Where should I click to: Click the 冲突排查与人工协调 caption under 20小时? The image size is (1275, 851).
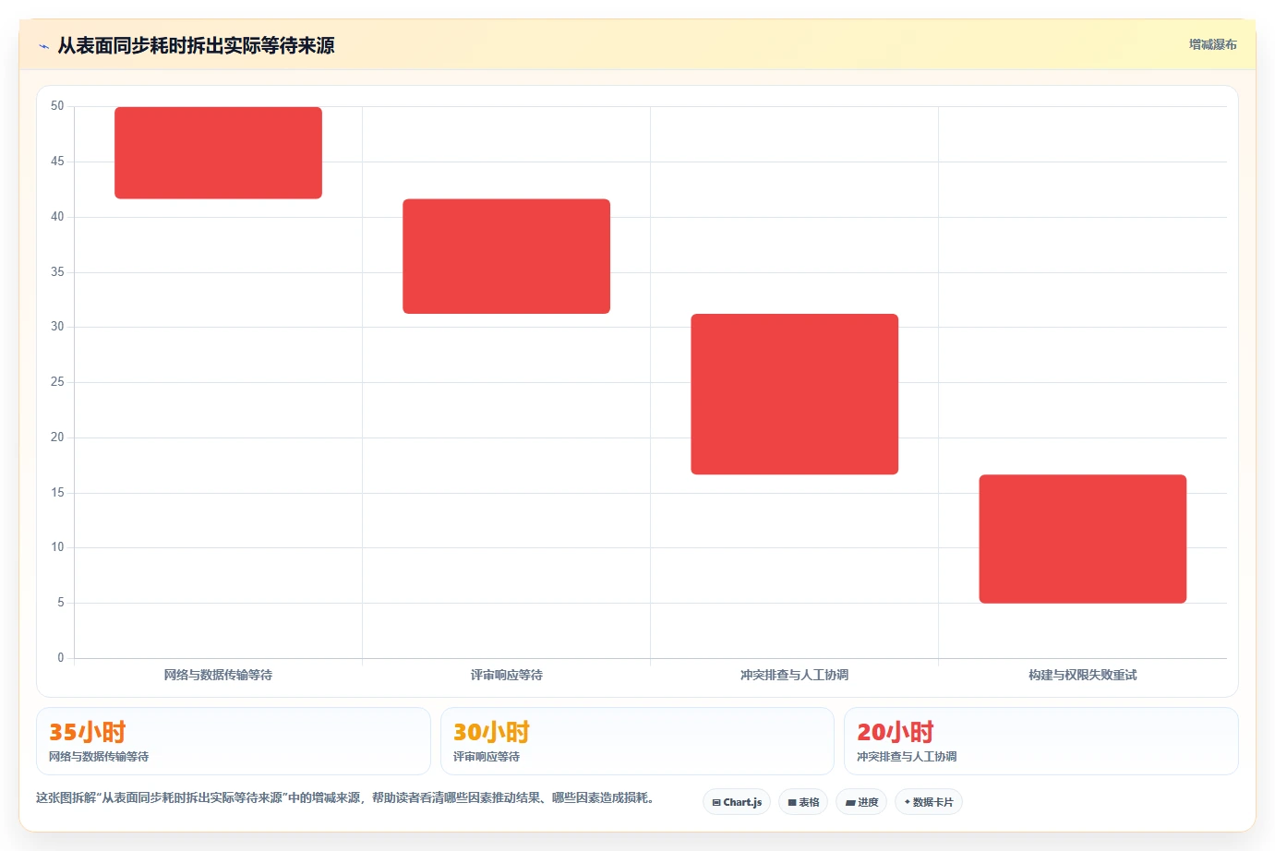[907, 757]
